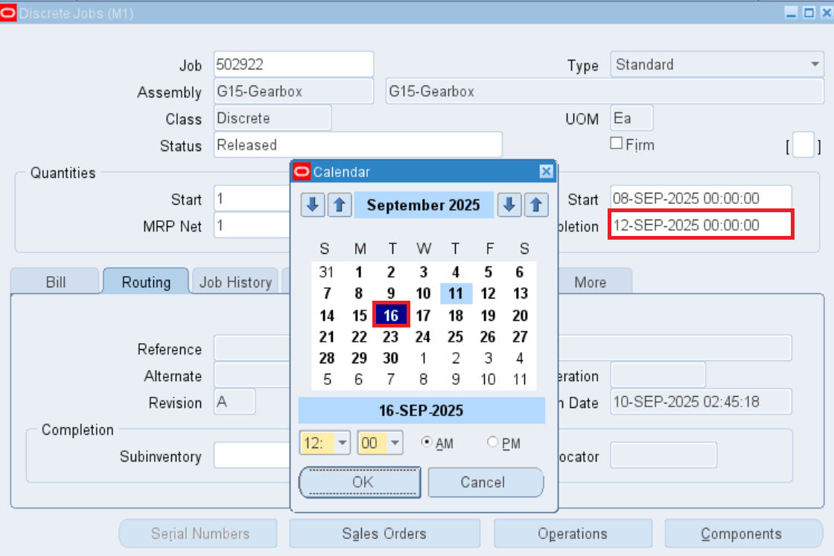
Task: Cancel the Calendar dialog
Action: click(x=486, y=482)
